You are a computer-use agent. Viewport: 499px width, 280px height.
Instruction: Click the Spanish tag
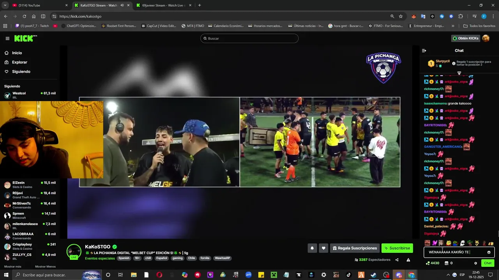coord(124,258)
